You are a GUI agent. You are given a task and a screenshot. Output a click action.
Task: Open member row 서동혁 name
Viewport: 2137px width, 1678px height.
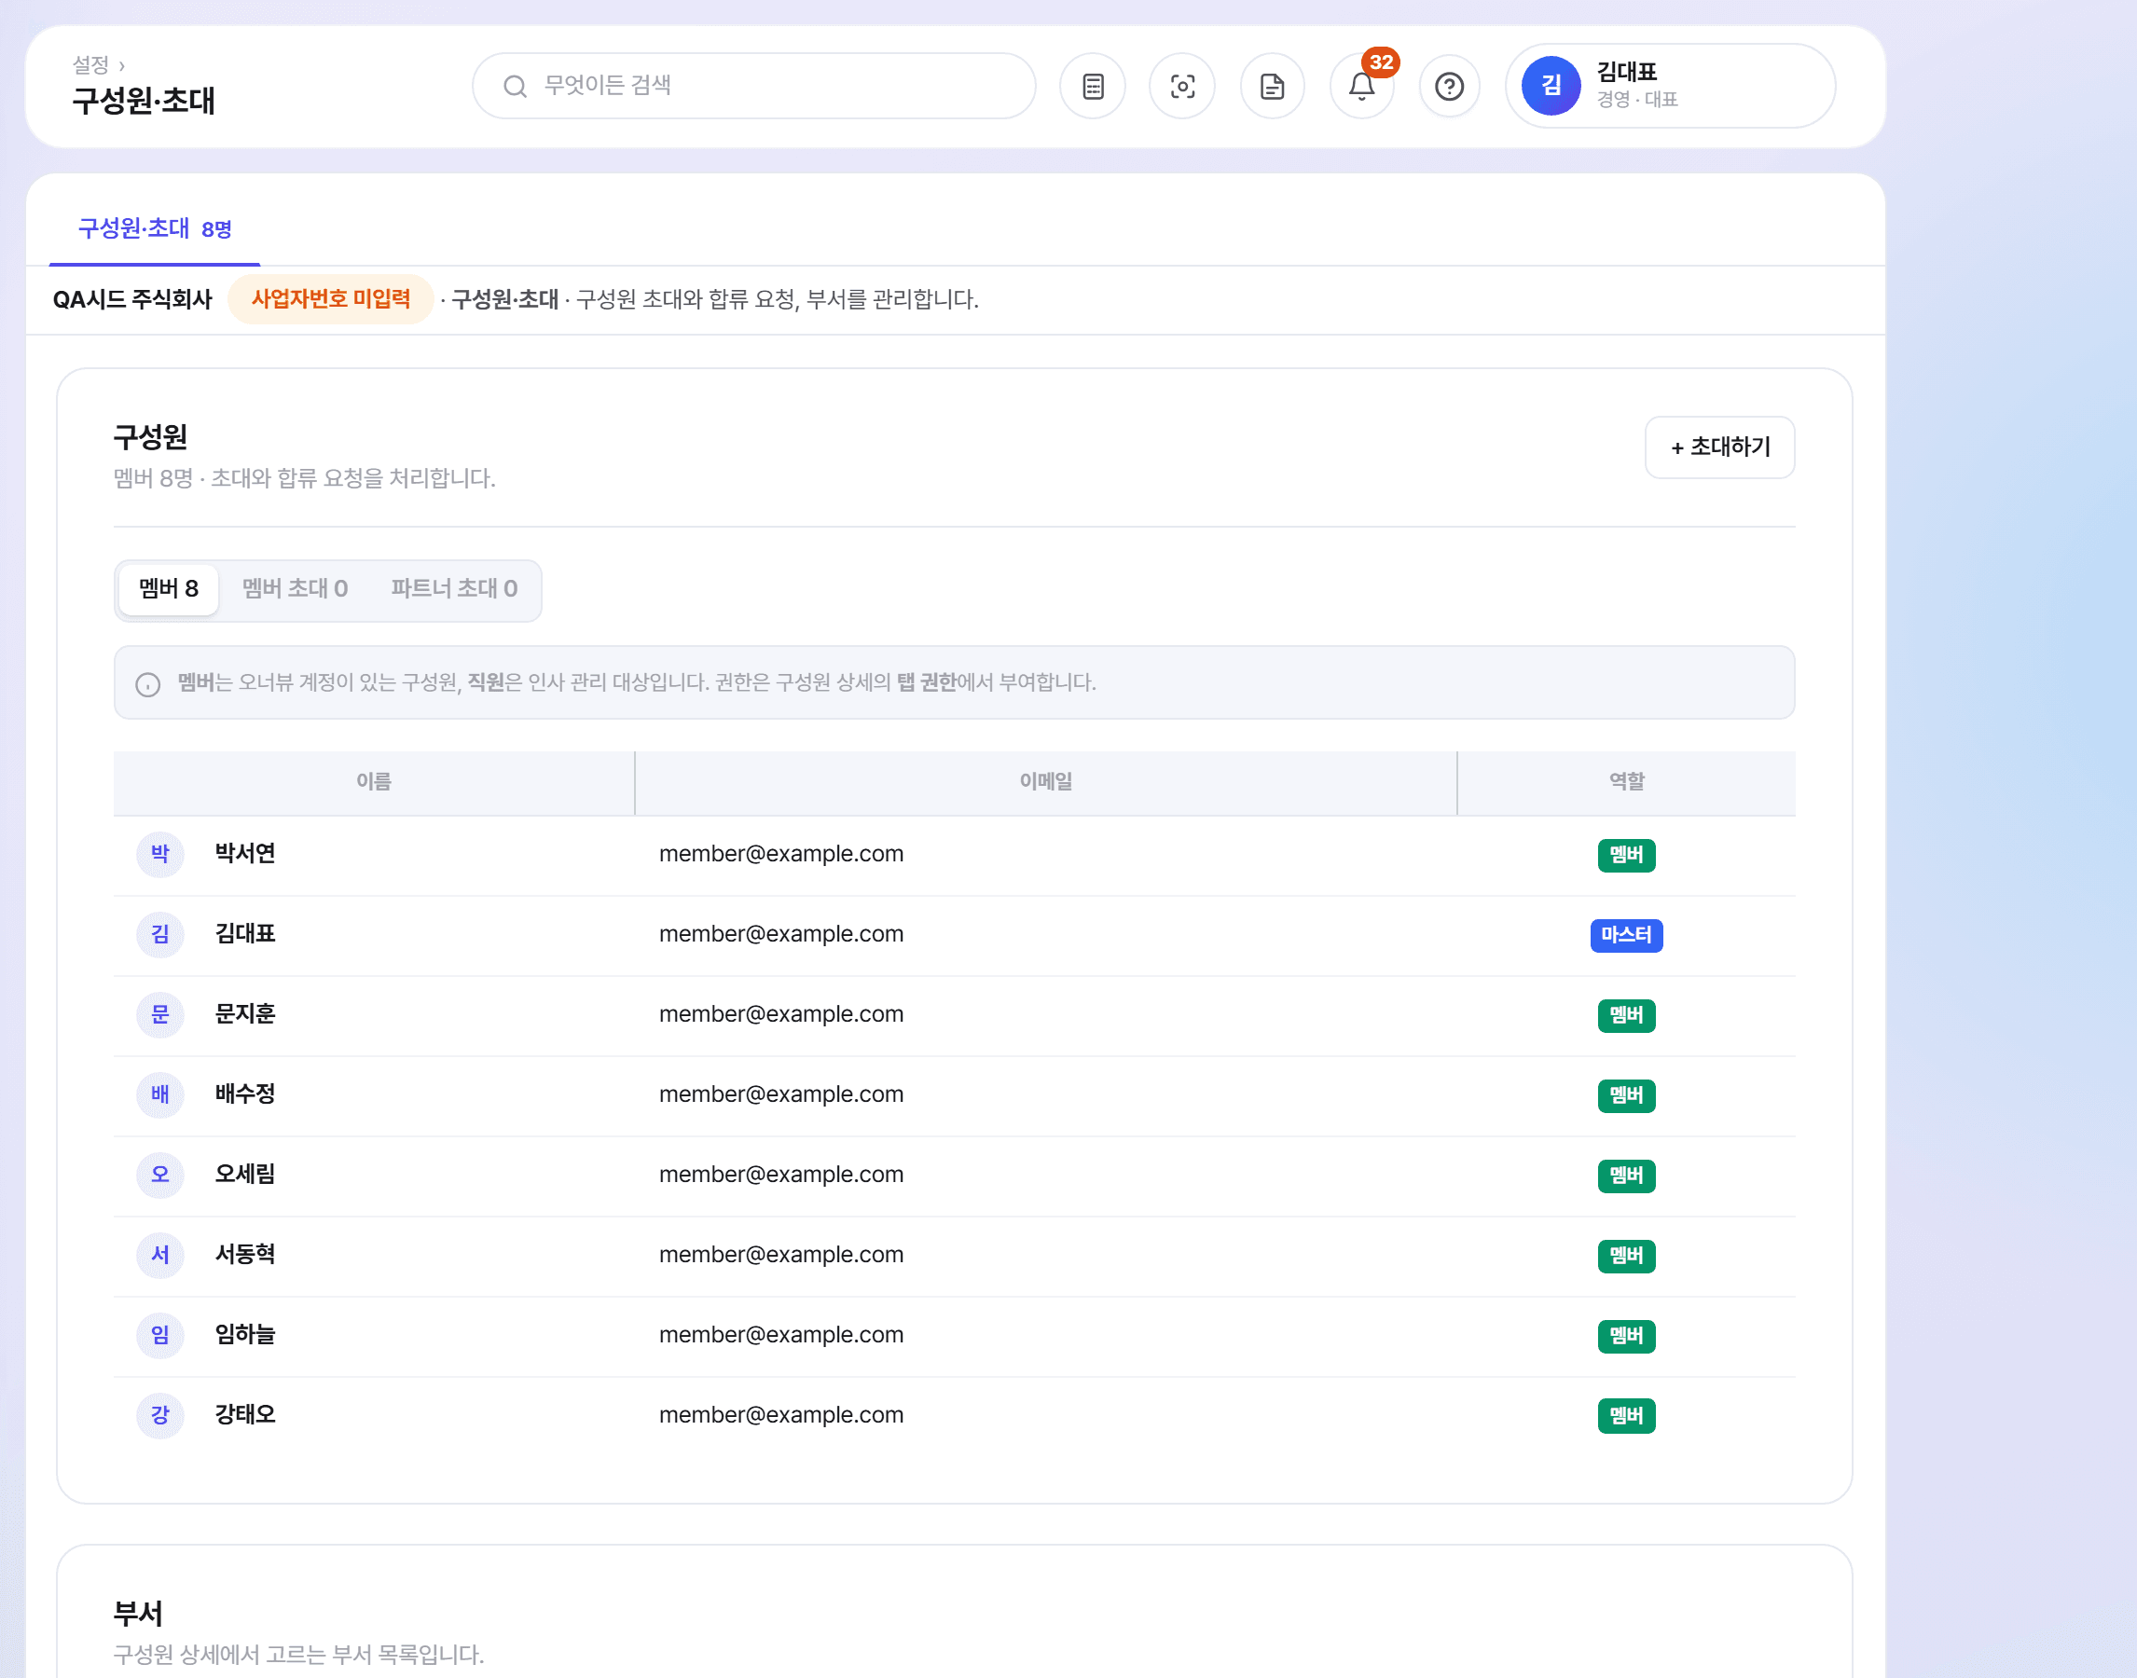coord(244,1255)
